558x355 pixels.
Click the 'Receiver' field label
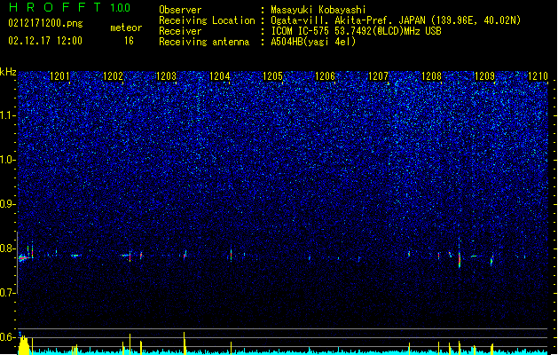[x=180, y=31]
